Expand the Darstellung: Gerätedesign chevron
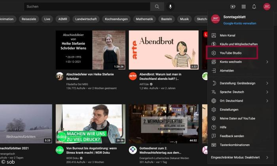This screenshot has width=277, height=166. click(x=267, y=83)
